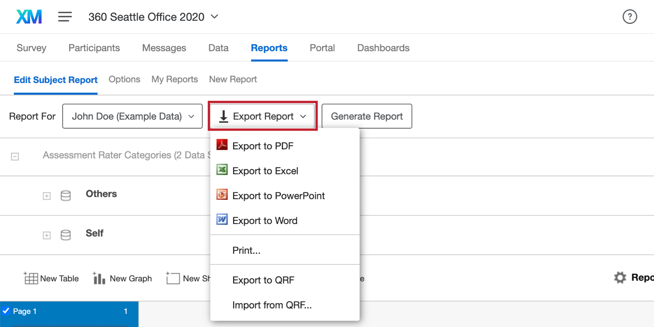Click the New Table grid icon
The image size is (654, 327).
tap(31, 278)
